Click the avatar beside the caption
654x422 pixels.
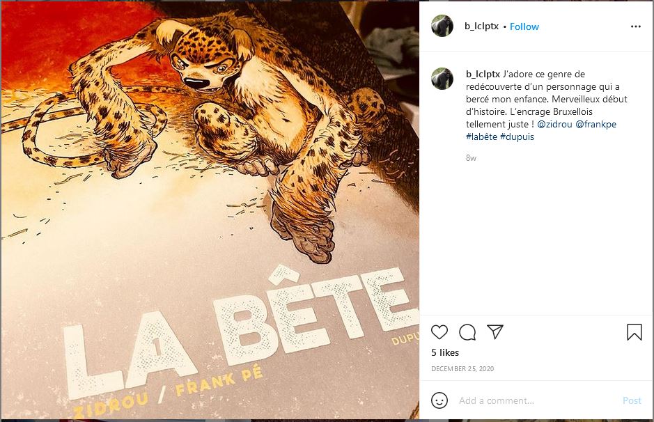coord(442,79)
